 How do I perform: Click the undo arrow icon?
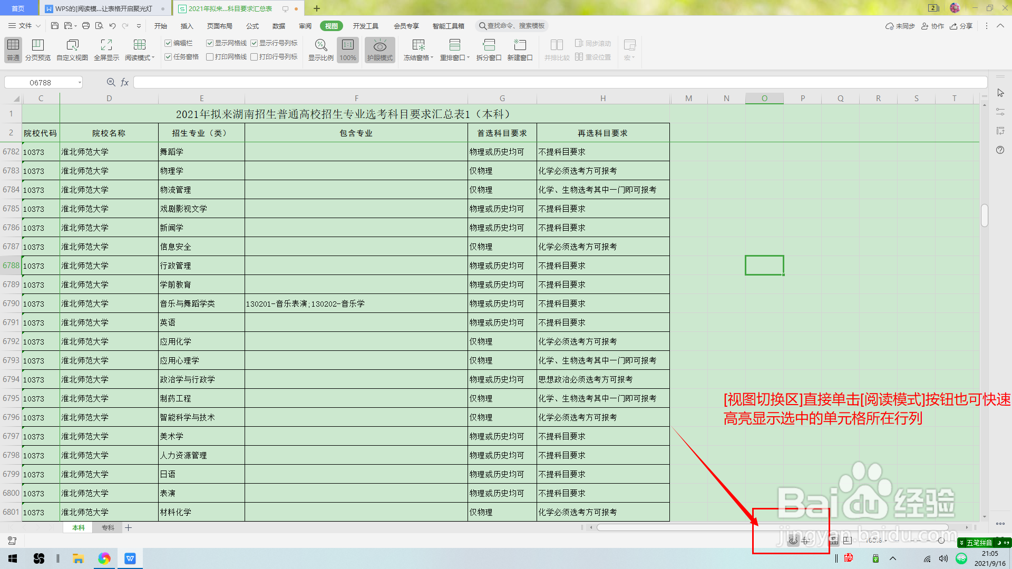[112, 26]
